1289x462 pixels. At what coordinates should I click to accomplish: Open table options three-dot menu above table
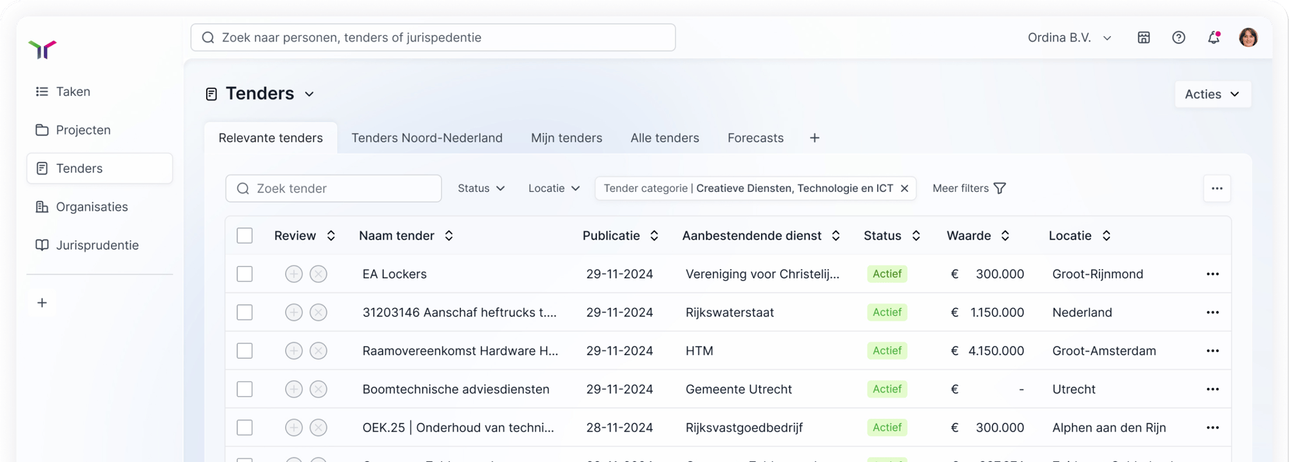1217,188
